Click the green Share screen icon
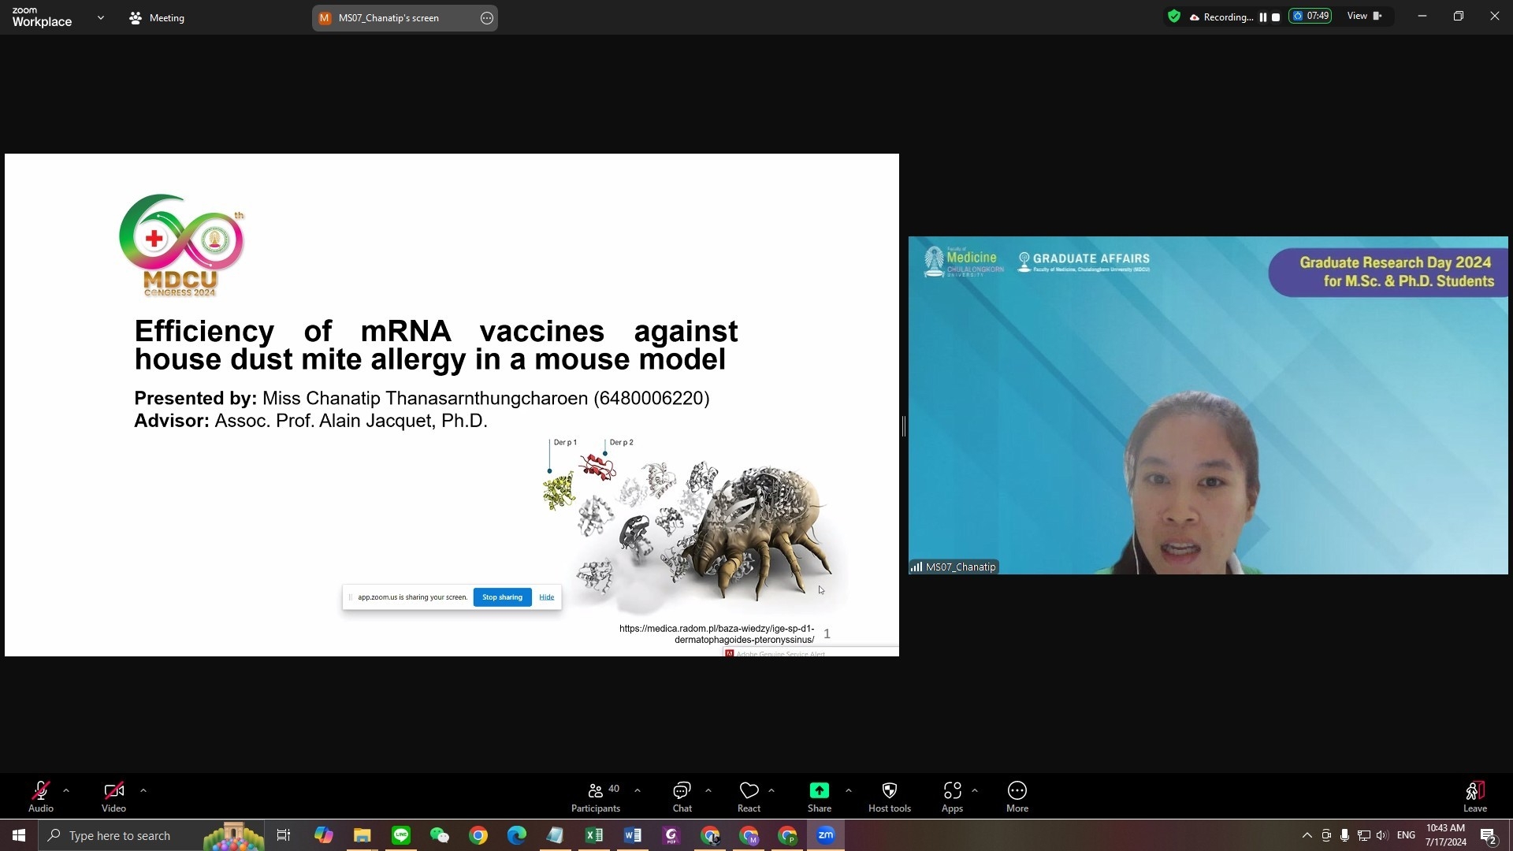 pyautogui.click(x=819, y=790)
